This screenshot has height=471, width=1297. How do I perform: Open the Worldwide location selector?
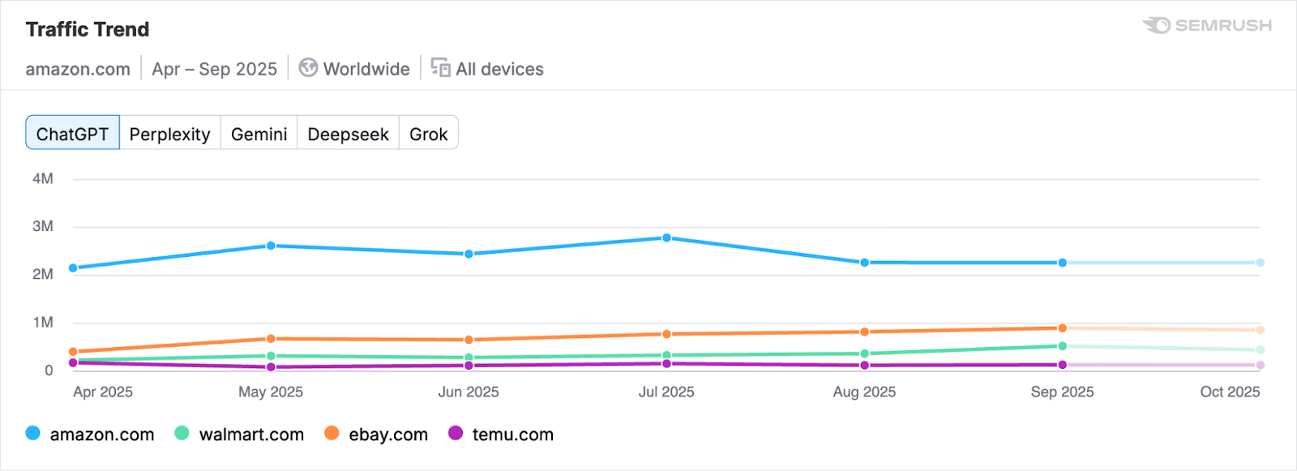354,69
